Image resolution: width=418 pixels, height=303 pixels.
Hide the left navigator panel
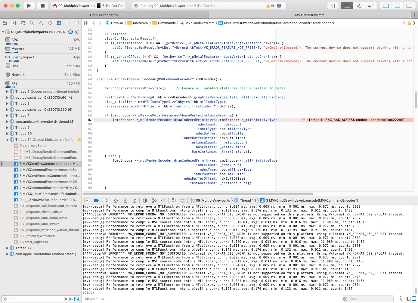point(386,5)
